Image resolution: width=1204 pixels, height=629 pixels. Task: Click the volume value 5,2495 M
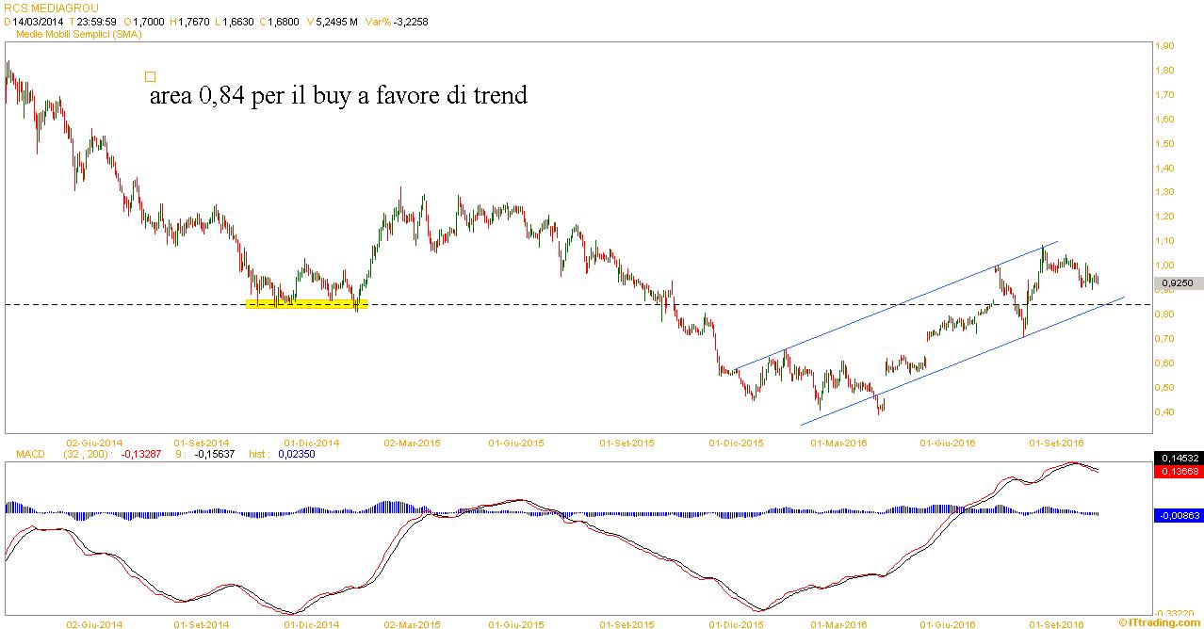point(337,22)
